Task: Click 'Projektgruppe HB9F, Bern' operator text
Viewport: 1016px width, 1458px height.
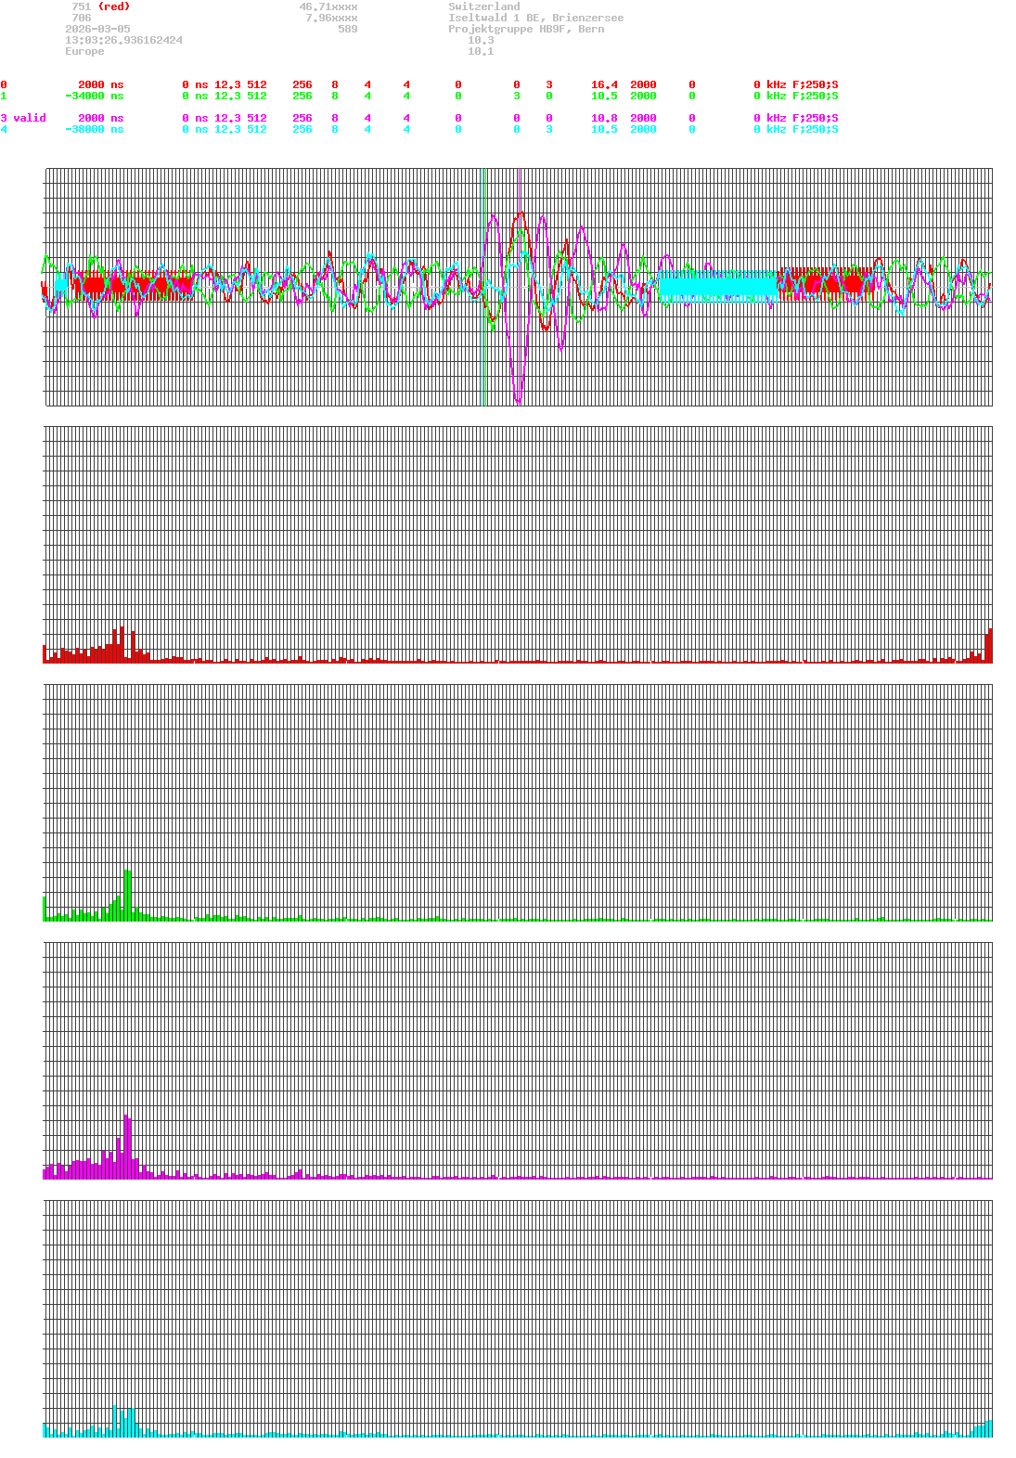Action: pos(526,29)
